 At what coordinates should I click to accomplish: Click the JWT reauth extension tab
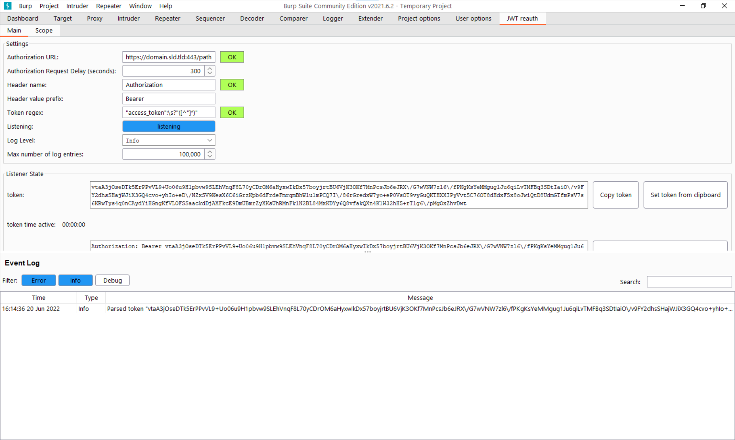[522, 18]
